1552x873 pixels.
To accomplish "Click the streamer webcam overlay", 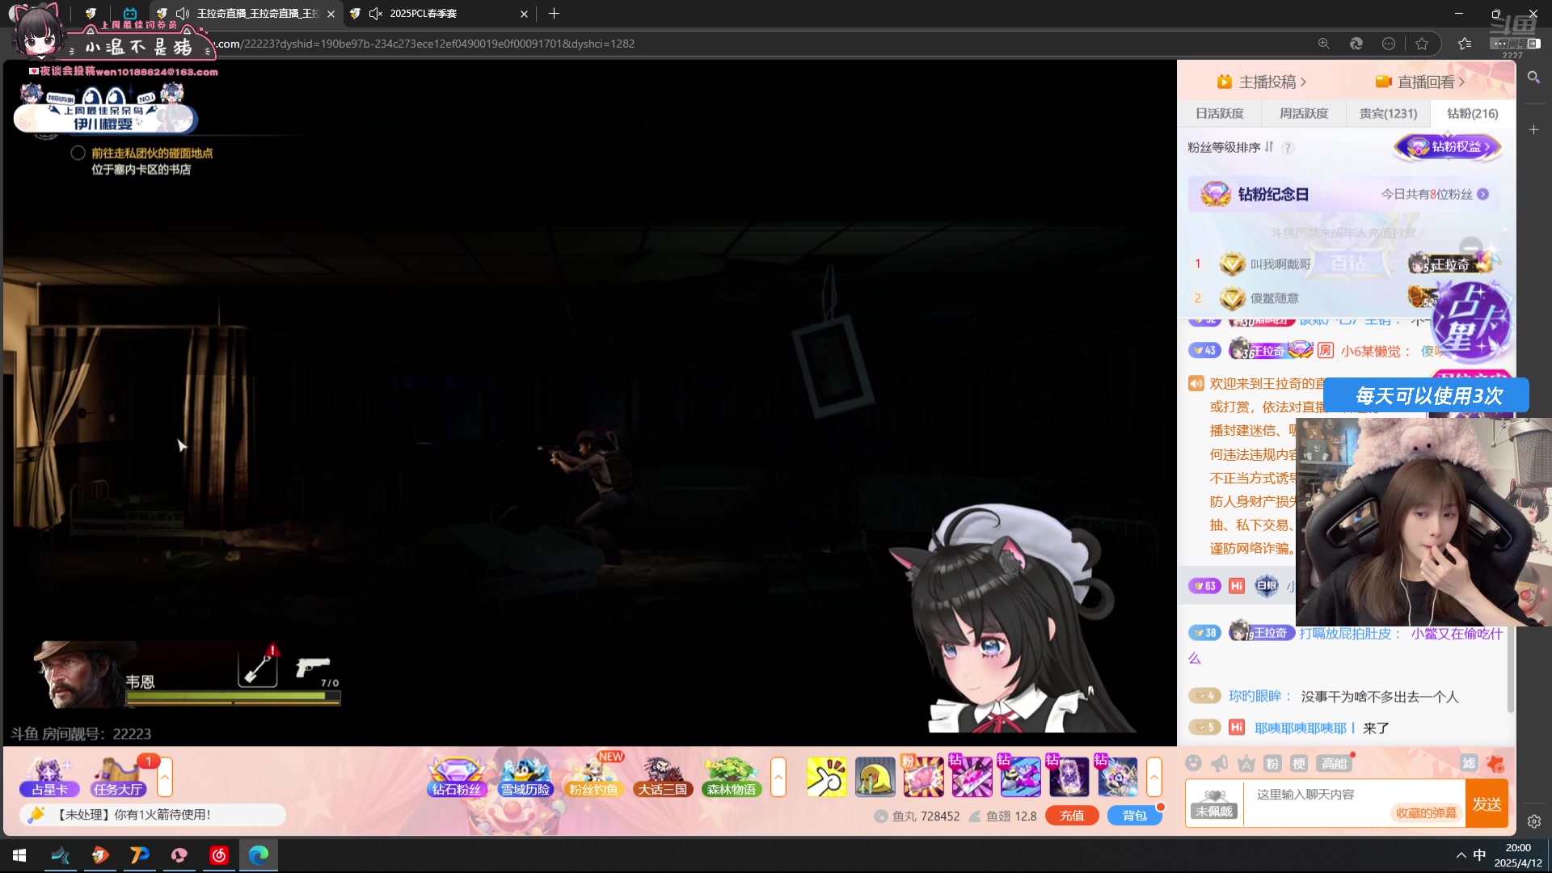I will tap(1423, 521).
